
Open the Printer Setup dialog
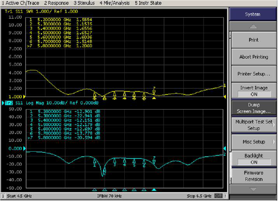[x=254, y=74]
